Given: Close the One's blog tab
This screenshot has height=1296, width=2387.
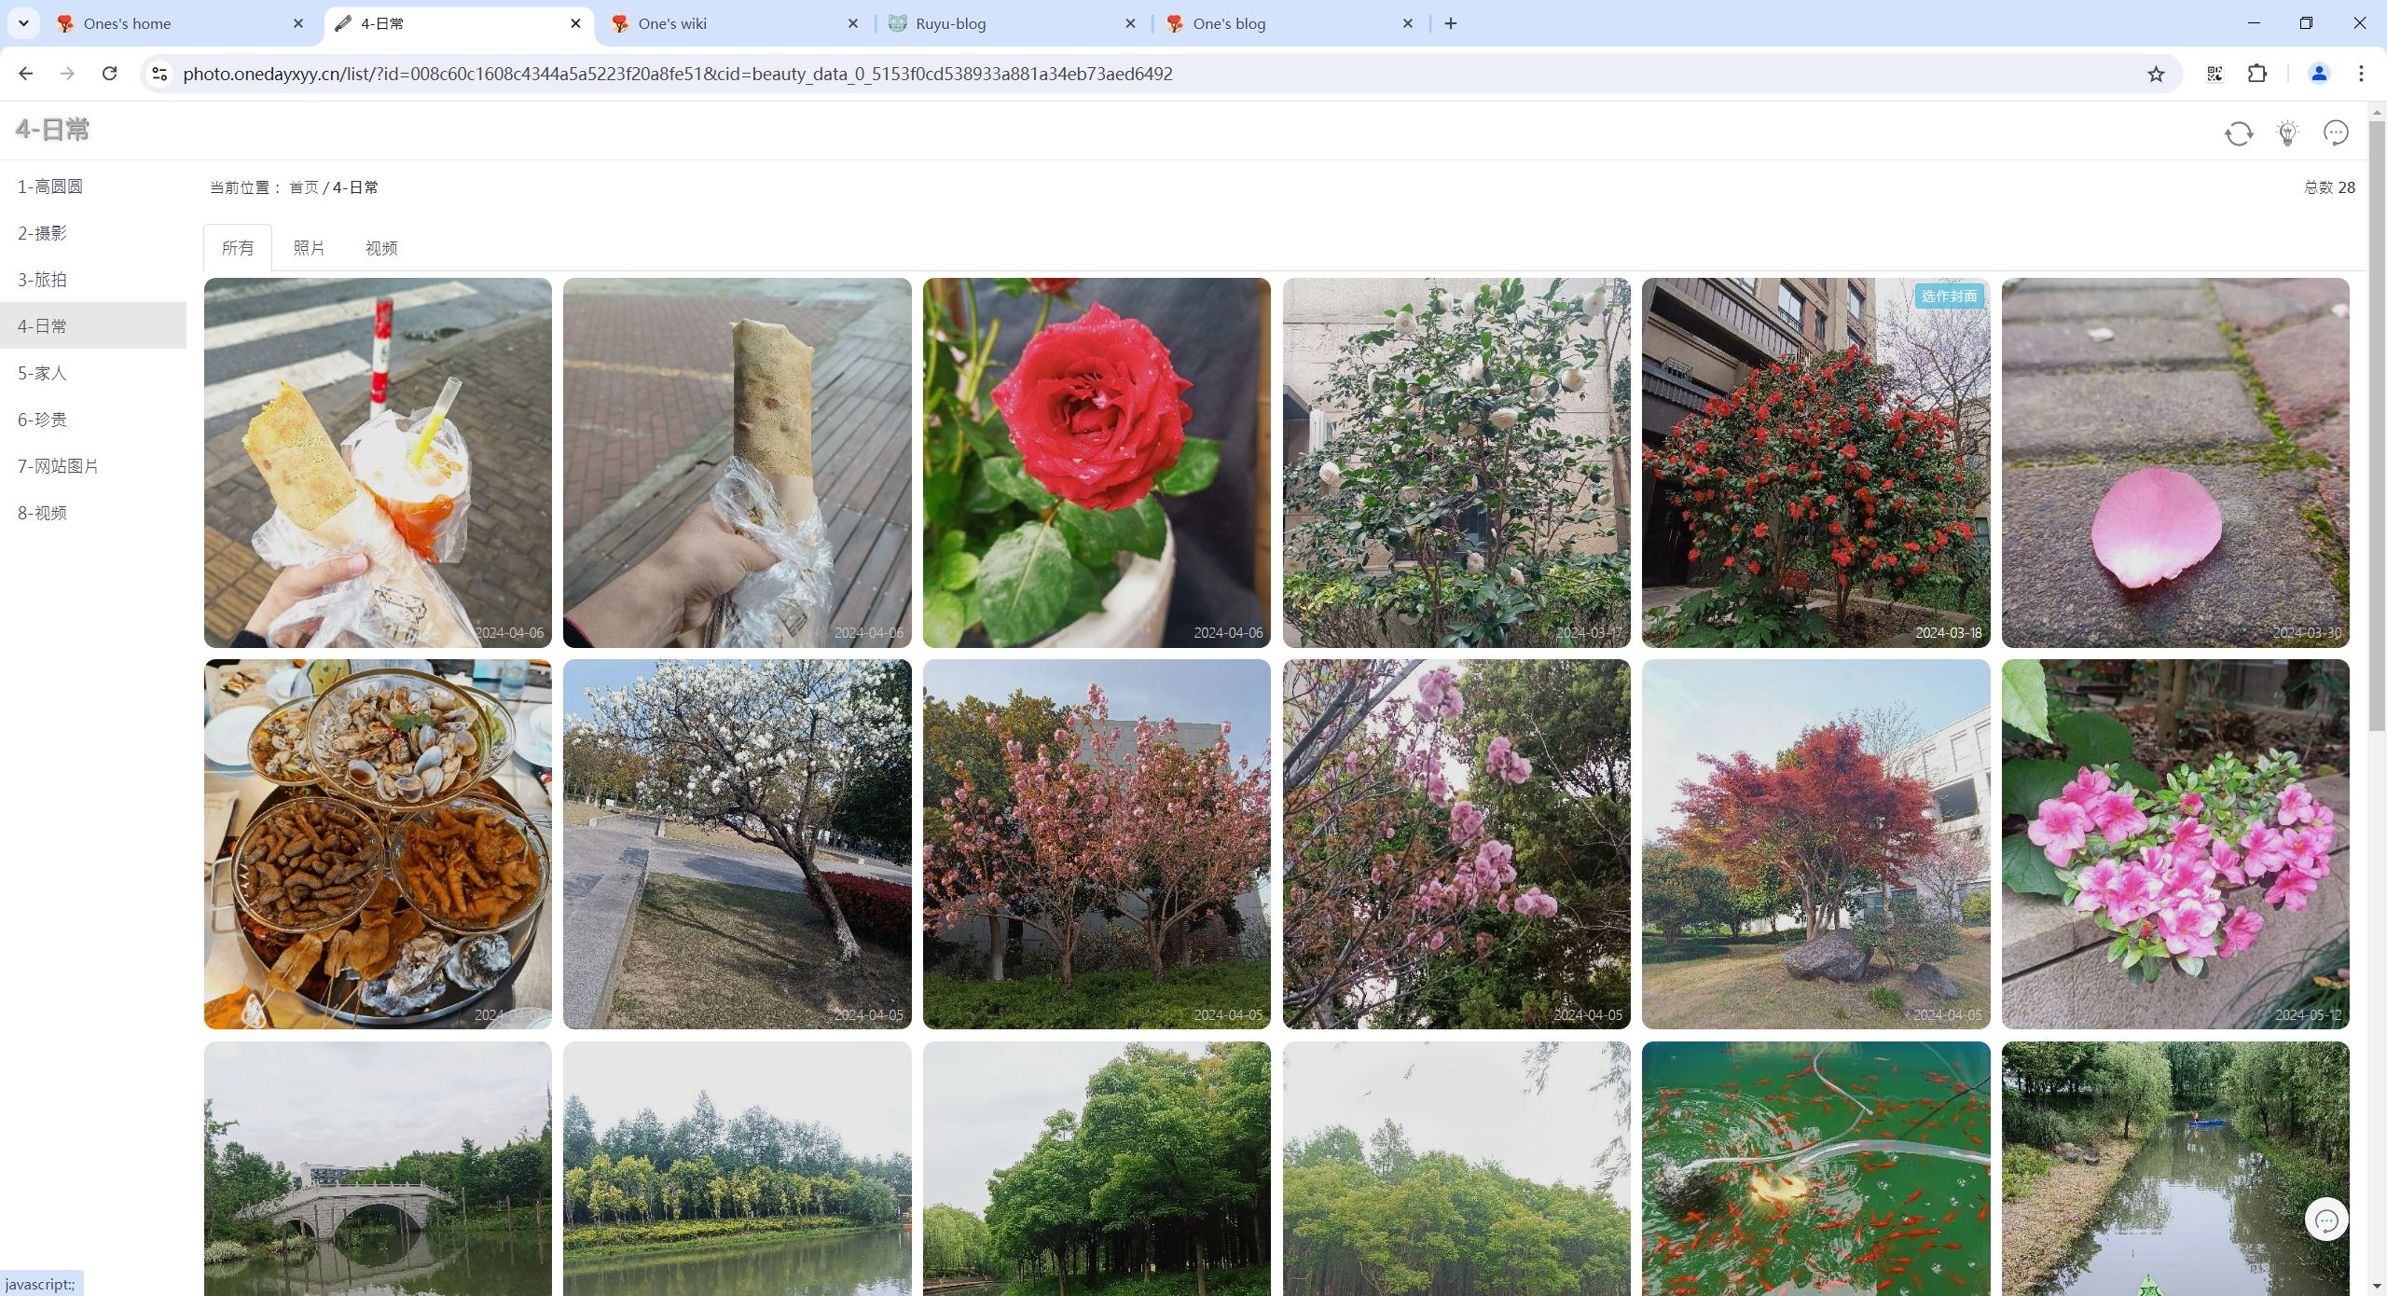Looking at the screenshot, I should coord(1408,23).
